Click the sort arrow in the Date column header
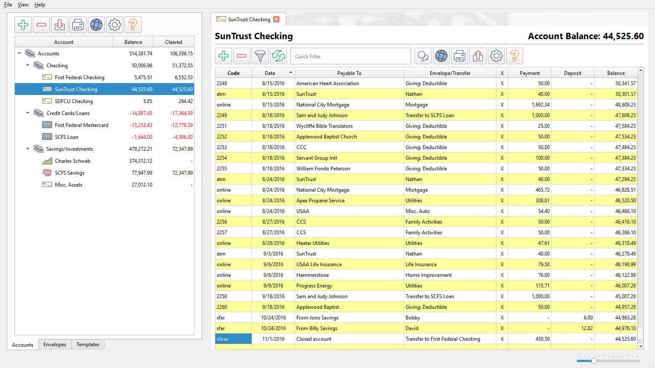Viewport: 655px width, 368px height. coord(291,72)
